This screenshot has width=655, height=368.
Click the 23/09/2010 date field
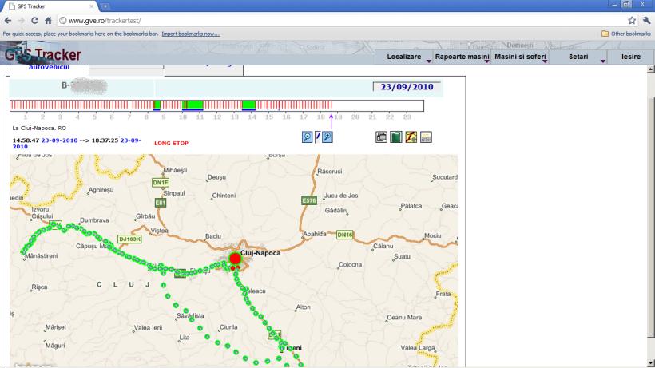pos(407,88)
